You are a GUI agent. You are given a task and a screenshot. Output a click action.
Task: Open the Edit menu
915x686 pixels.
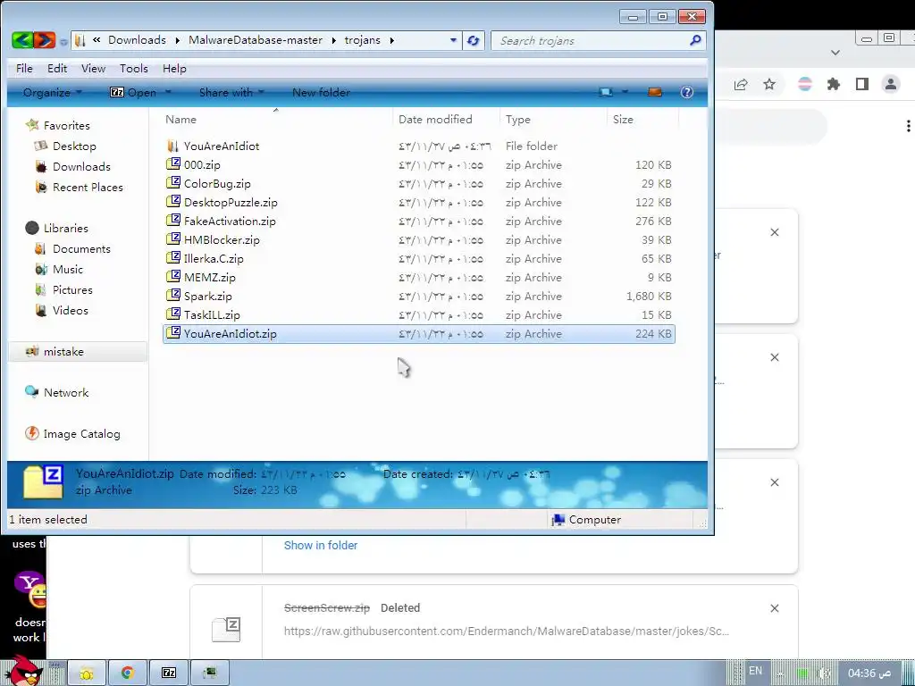pyautogui.click(x=57, y=68)
